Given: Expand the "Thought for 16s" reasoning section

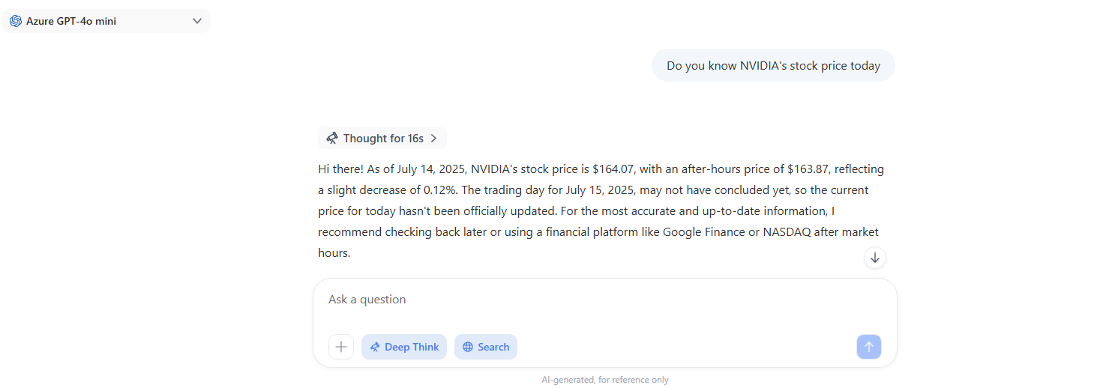Looking at the screenshot, I should (x=382, y=138).
